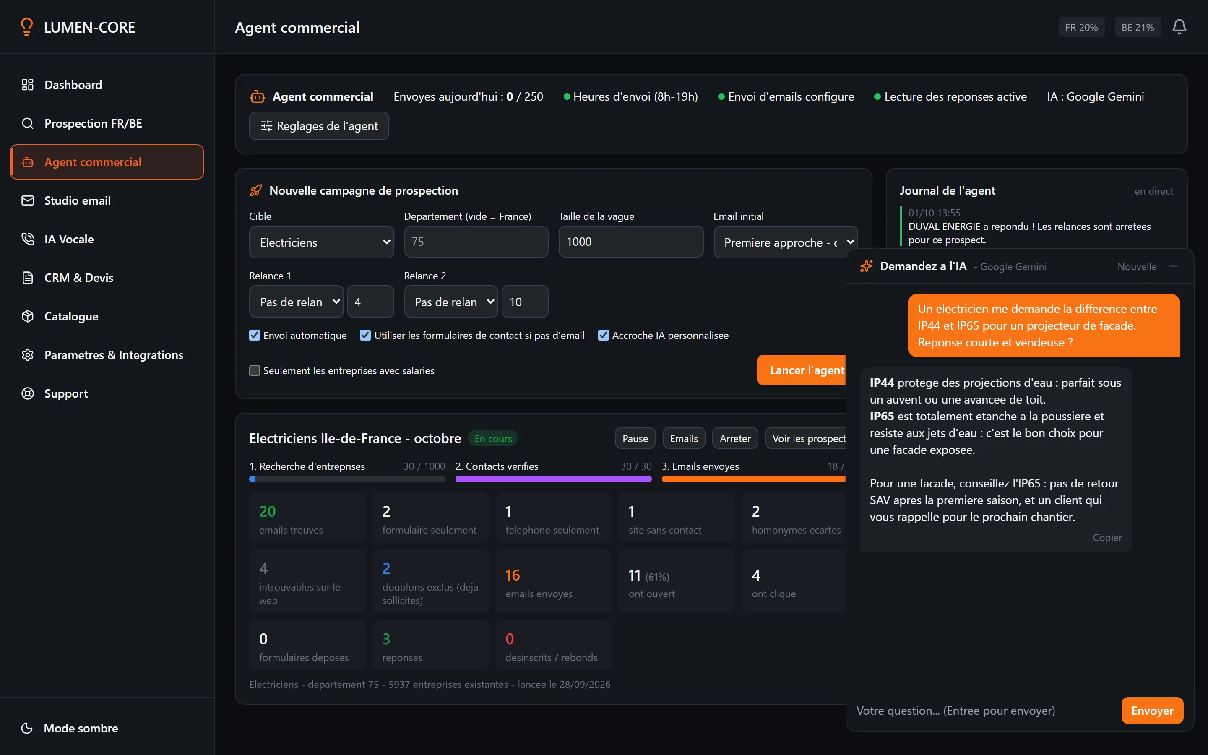The width and height of the screenshot is (1208, 755).
Task: Open the CRM & Devis section
Action: [x=107, y=278]
